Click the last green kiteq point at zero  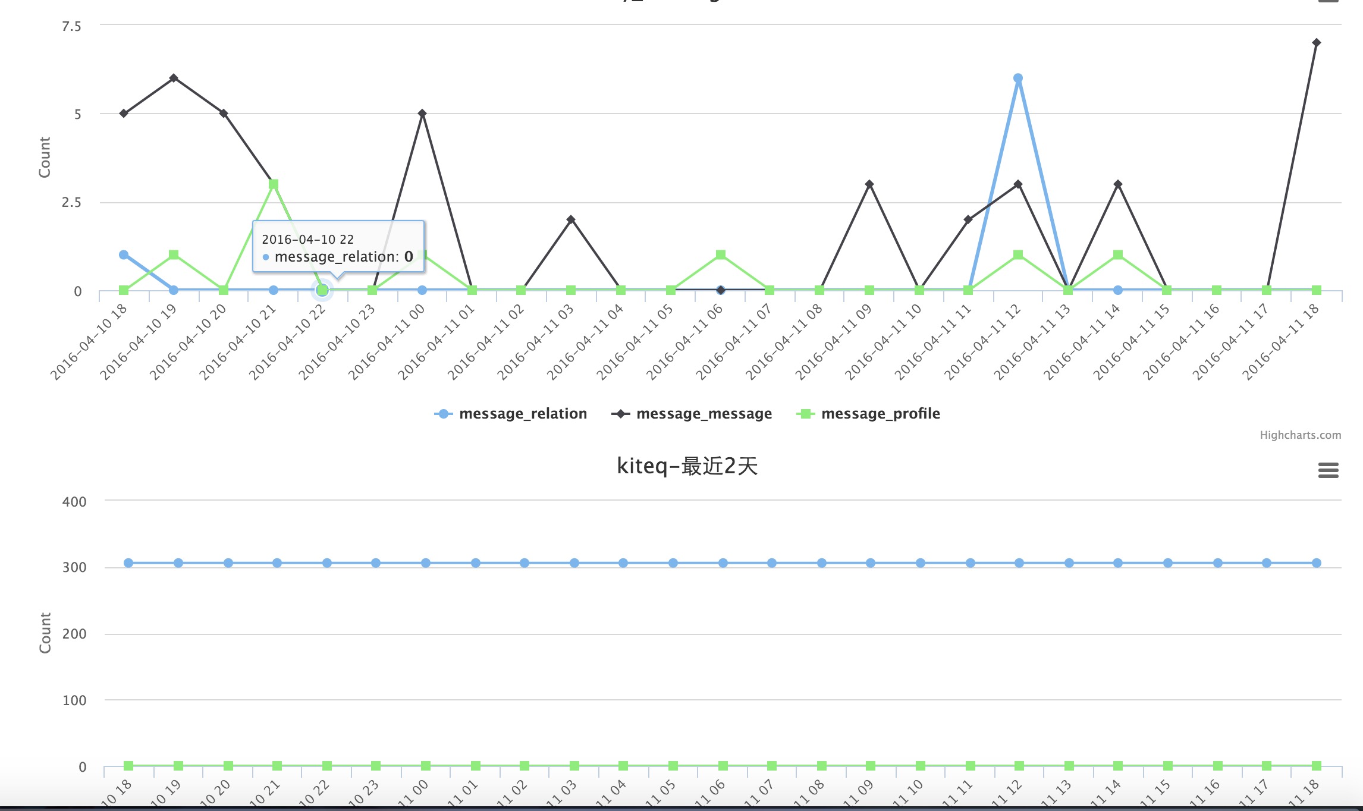pos(1316,766)
